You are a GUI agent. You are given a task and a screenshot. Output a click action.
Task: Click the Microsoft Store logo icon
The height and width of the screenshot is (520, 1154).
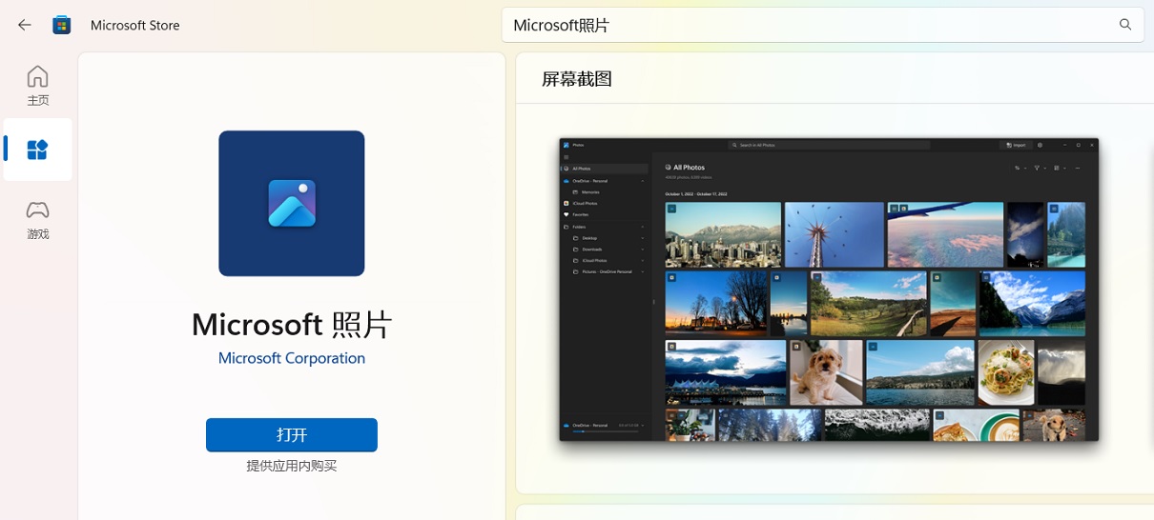point(62,25)
